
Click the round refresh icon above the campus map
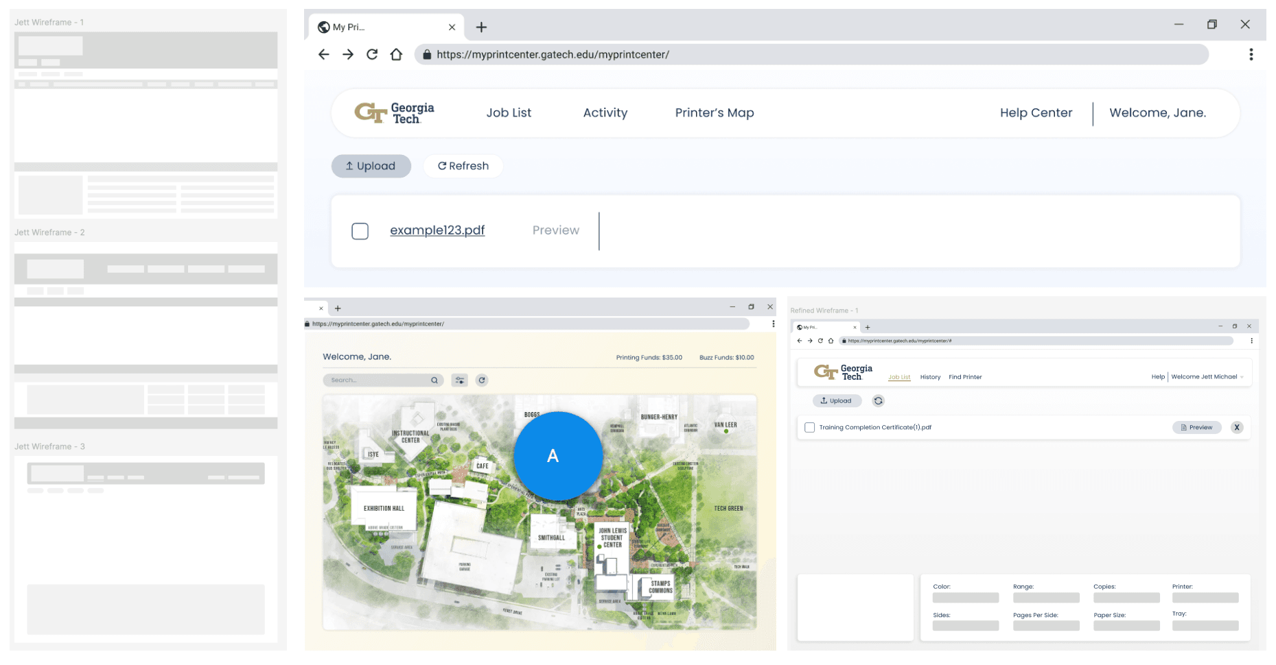pos(482,380)
